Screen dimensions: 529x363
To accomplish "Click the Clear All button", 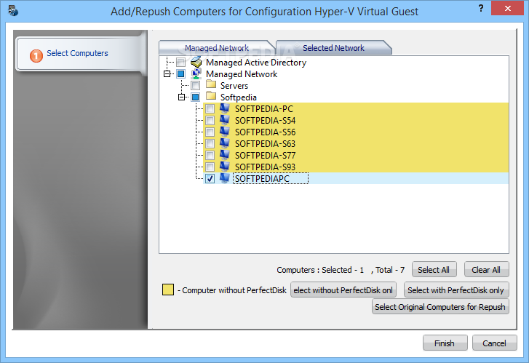I will tap(486, 270).
